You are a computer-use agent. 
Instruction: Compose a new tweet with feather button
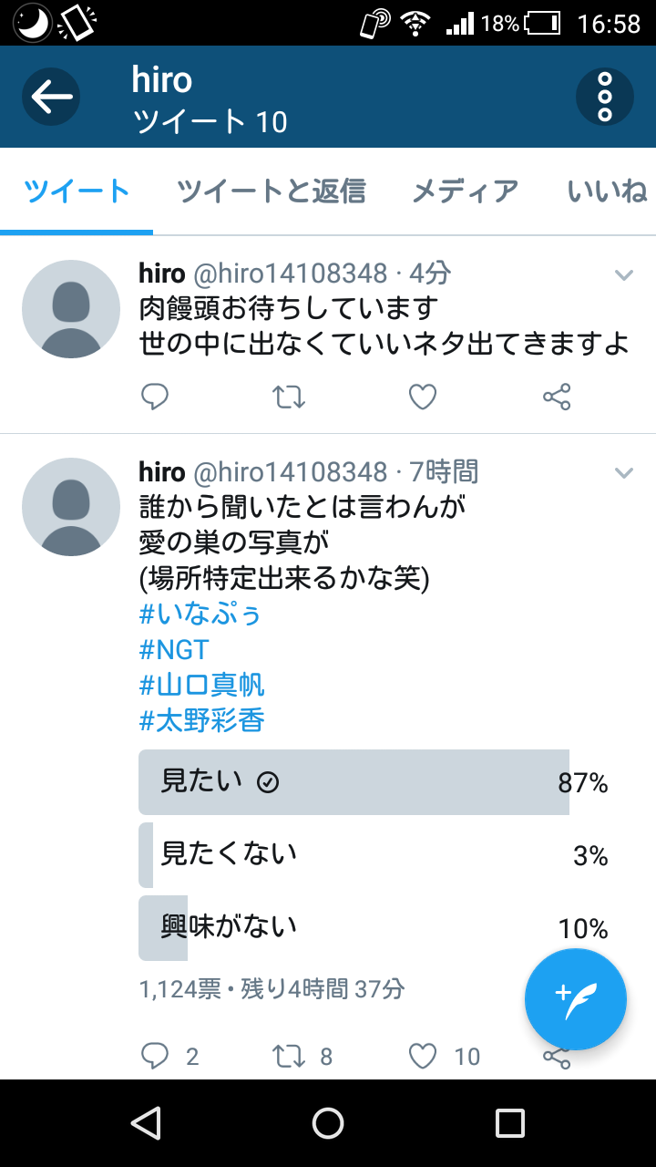(576, 1000)
